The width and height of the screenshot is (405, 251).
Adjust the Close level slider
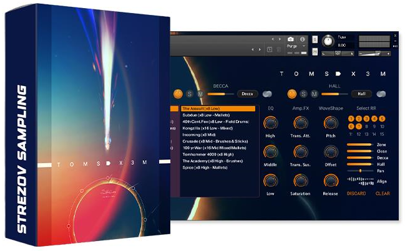tap(360, 151)
